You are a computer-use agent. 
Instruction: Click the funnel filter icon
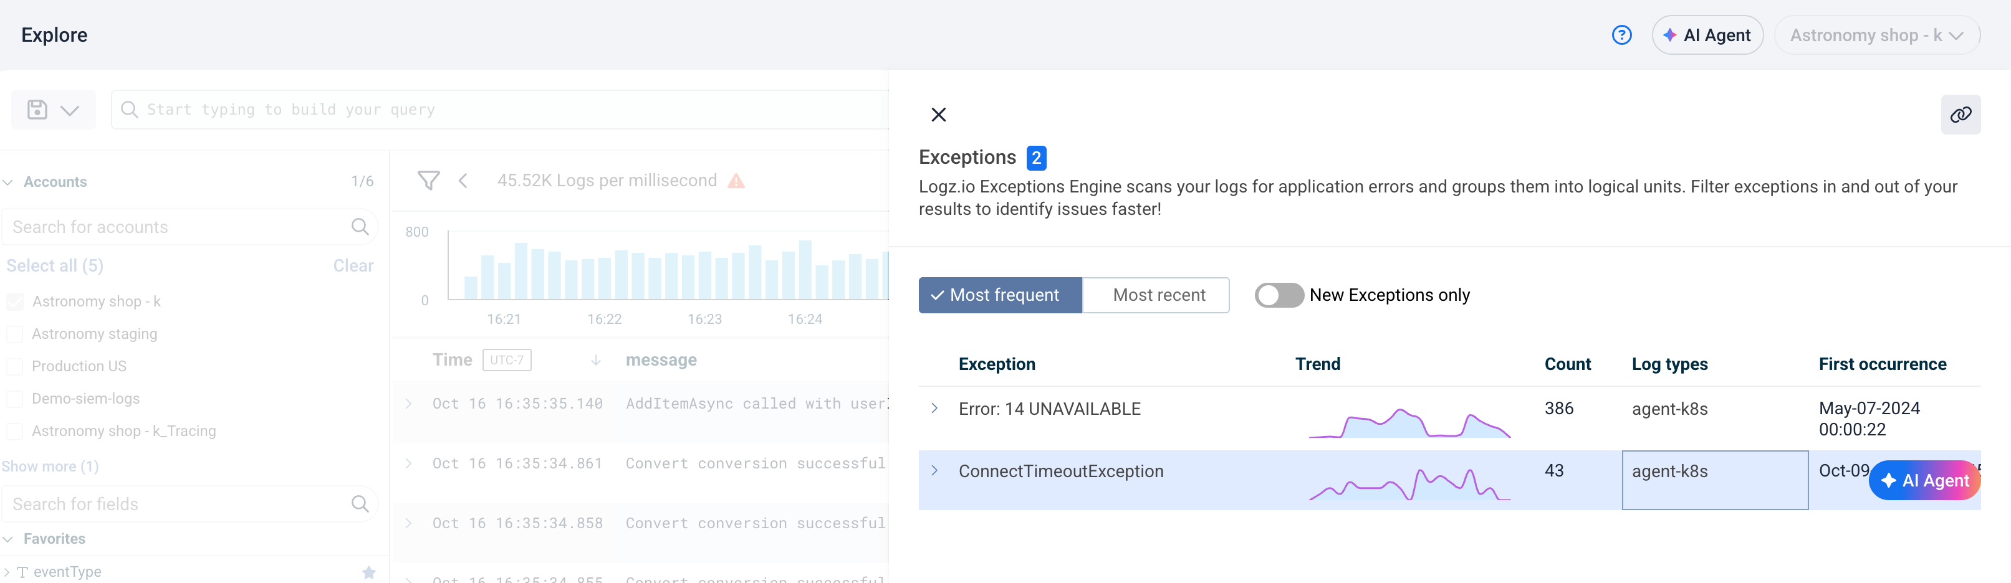pyautogui.click(x=428, y=181)
